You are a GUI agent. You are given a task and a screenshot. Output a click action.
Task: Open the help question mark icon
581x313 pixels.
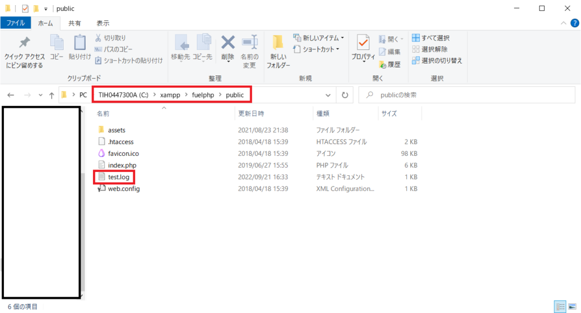point(574,23)
